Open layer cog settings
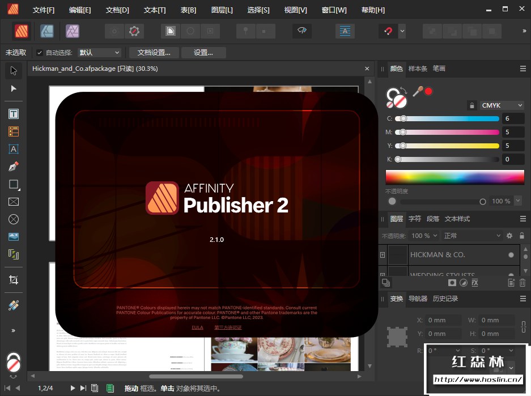 (x=509, y=236)
